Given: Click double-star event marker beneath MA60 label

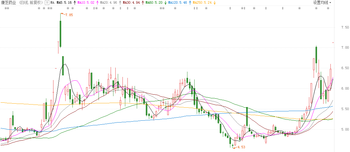Looking at the screenshot, I should [x=162, y=8].
